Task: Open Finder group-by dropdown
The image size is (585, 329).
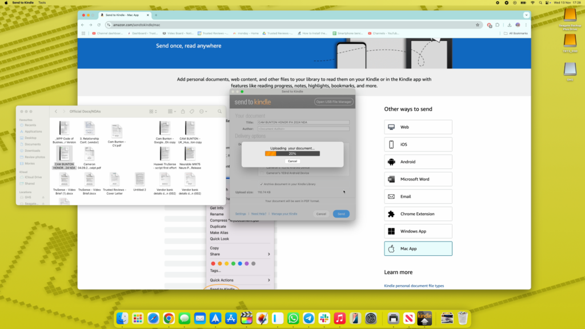Action: [171, 111]
